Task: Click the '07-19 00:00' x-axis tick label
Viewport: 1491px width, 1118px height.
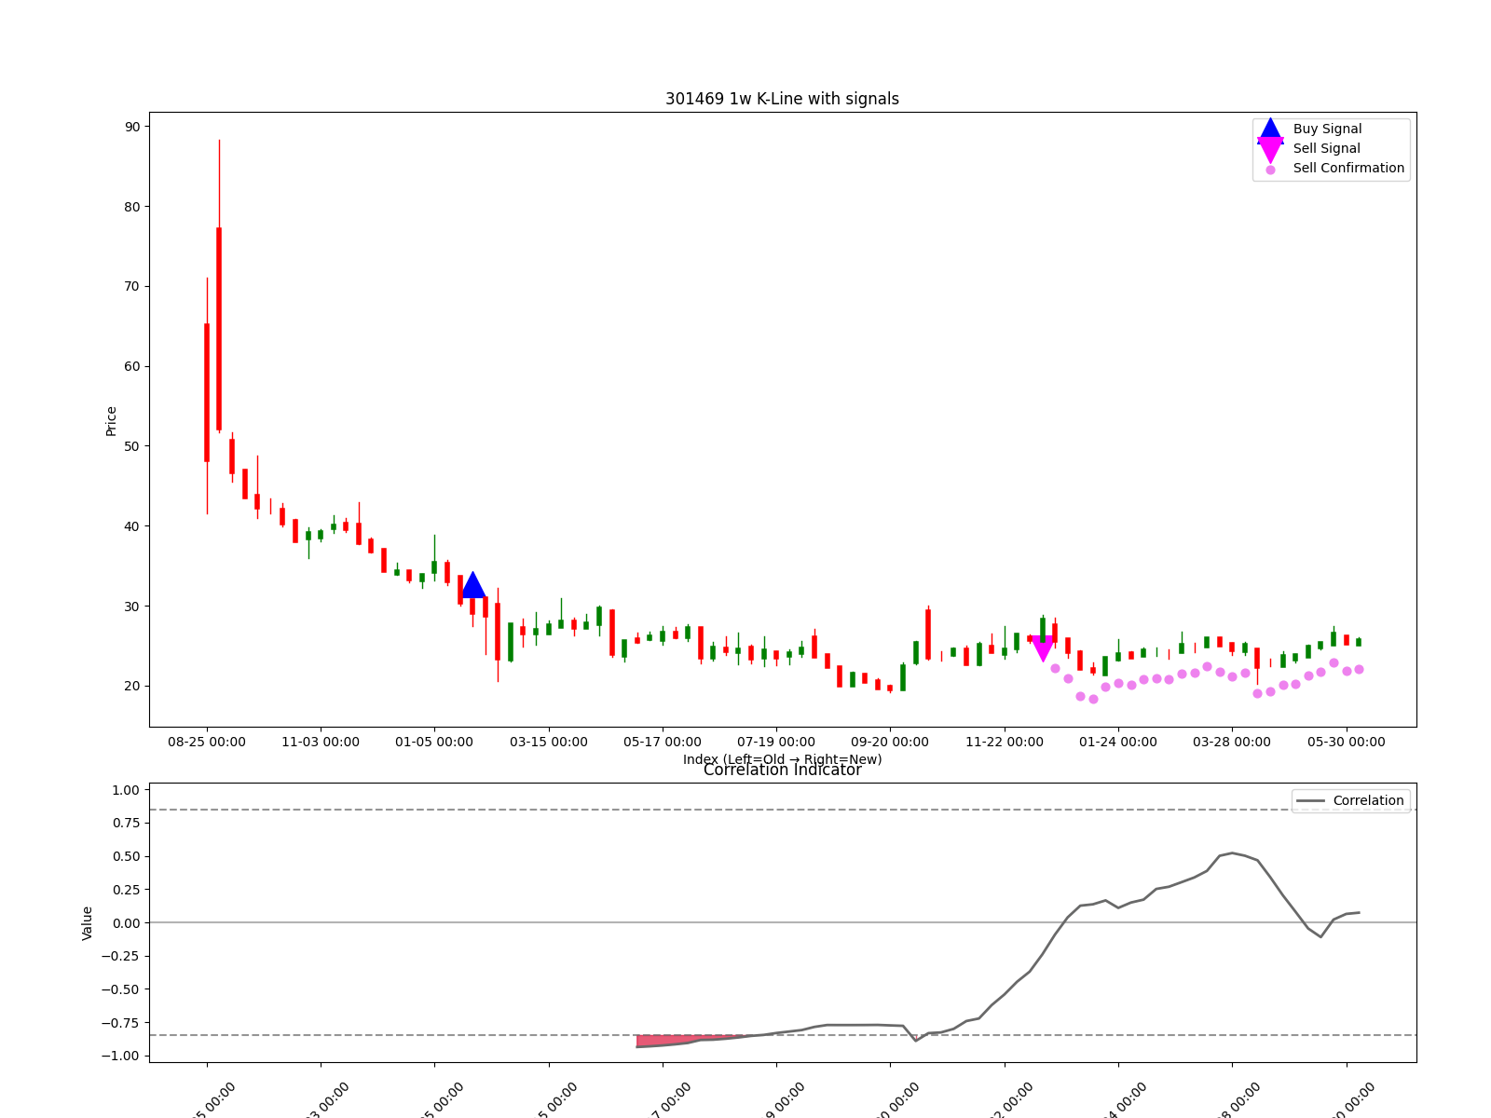Action: [776, 742]
